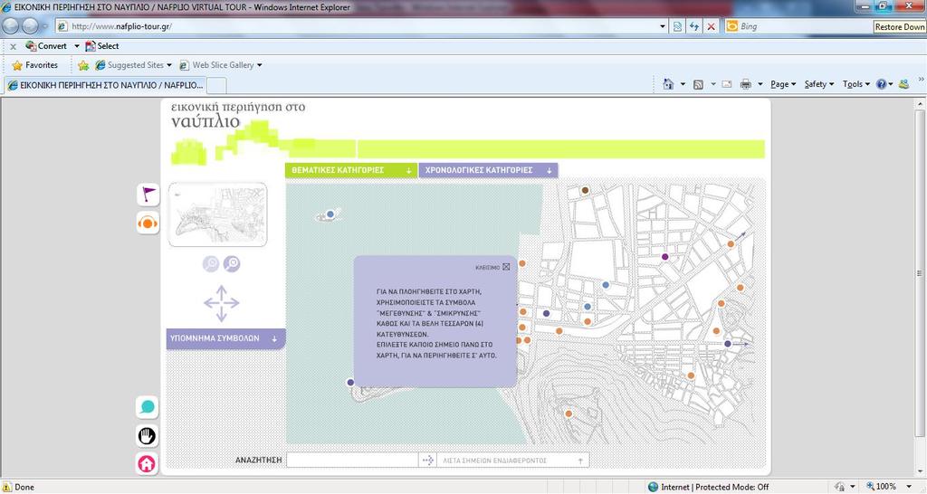Click the teal speech bubble icon
Viewport: 927px width, 494px height.
tap(148, 406)
